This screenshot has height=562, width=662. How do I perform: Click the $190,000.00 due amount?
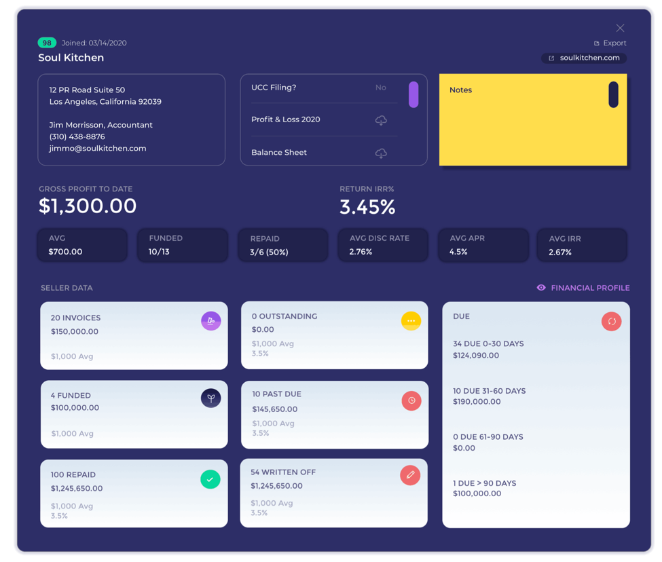477,402
